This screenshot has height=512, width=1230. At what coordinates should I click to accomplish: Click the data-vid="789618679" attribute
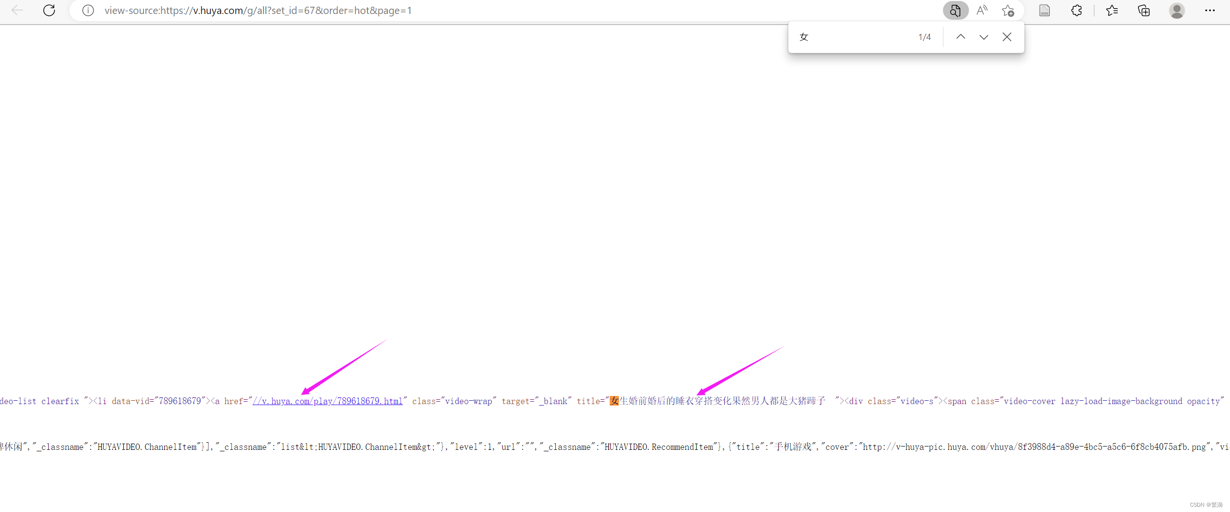click(159, 401)
